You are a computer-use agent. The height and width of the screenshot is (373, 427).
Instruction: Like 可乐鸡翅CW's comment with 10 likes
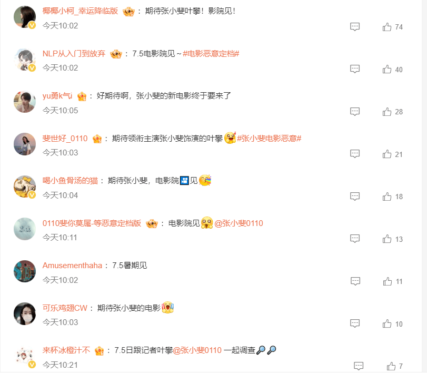(x=386, y=323)
